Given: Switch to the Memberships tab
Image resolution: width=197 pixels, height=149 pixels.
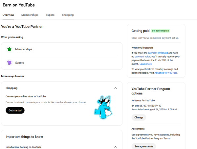Looking at the screenshot, I should pyautogui.click(x=30, y=15).
